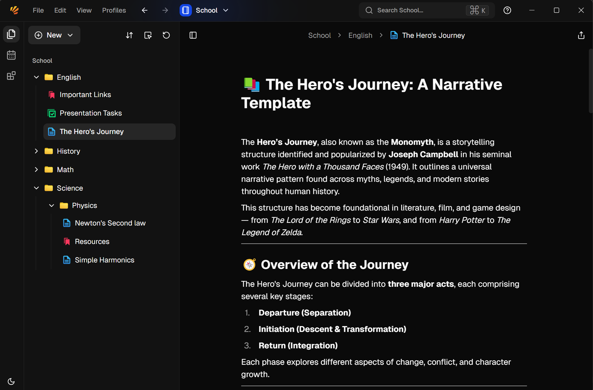Toggle dark mode moon icon
The width and height of the screenshot is (593, 390).
click(11, 381)
